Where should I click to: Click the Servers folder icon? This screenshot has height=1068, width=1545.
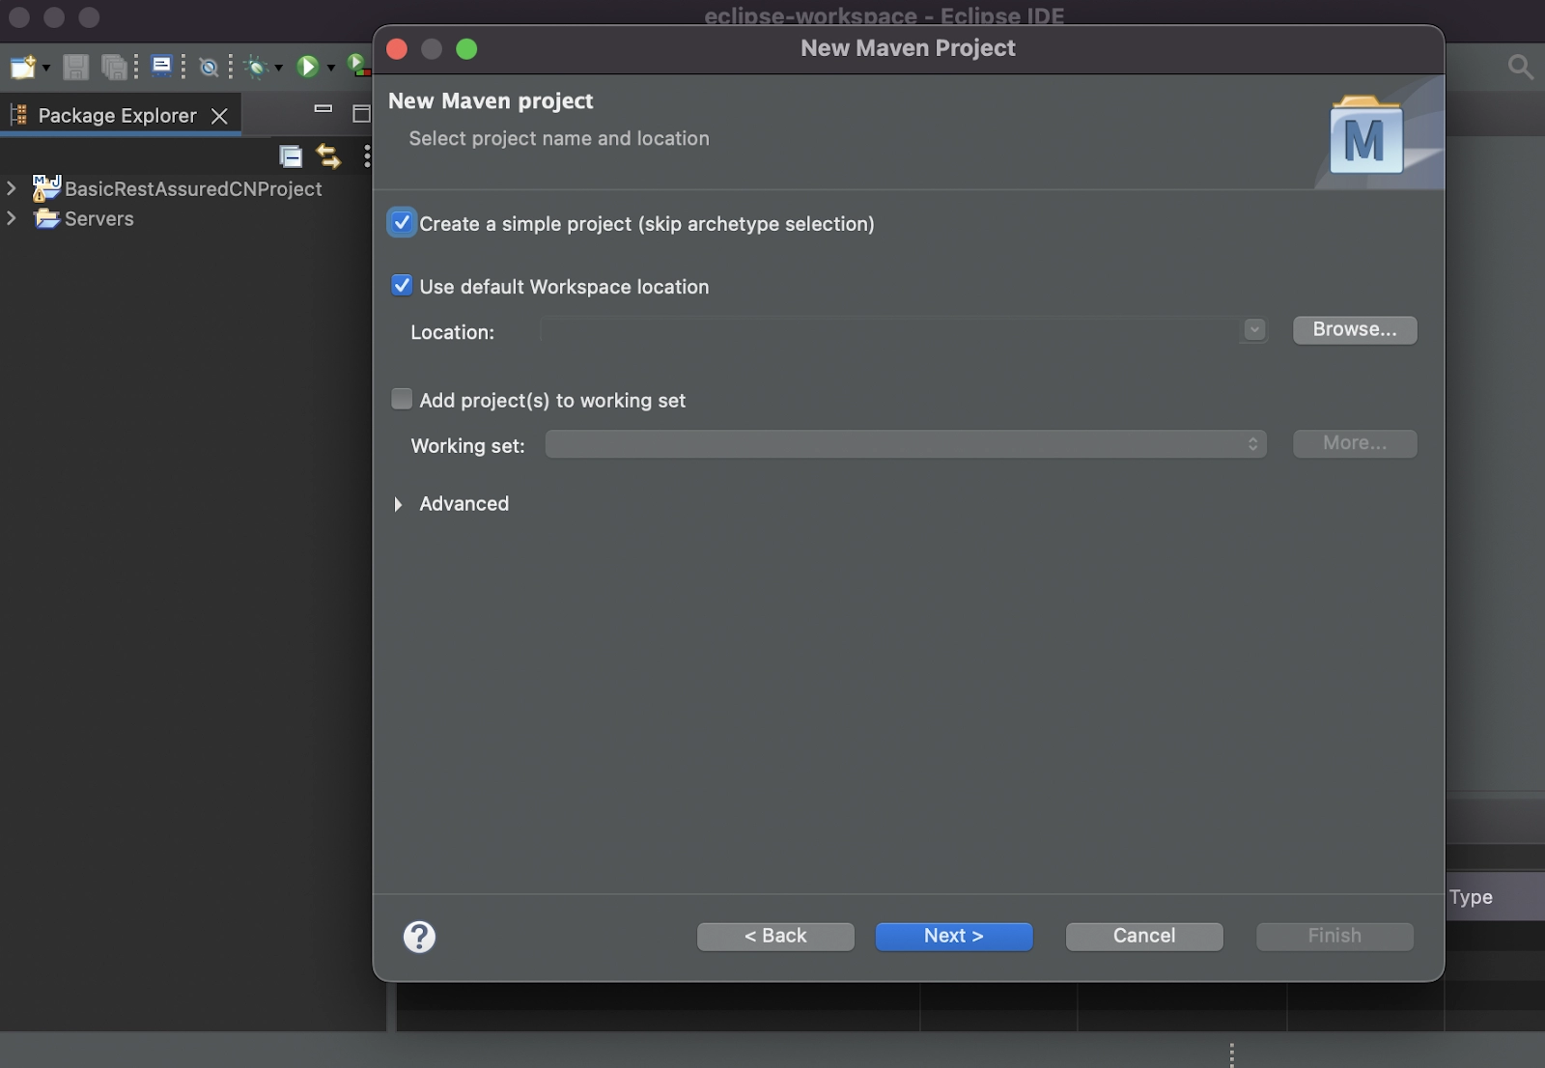[46, 218]
